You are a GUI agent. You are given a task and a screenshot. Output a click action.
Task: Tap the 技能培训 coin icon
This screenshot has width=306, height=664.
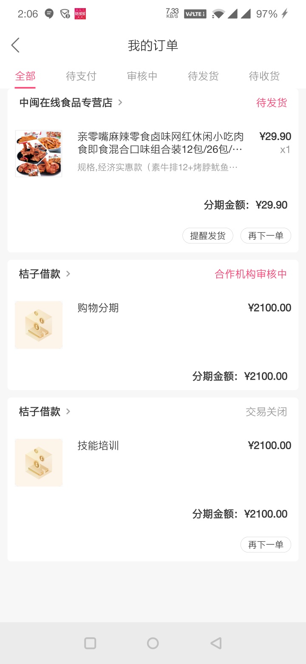tap(39, 463)
